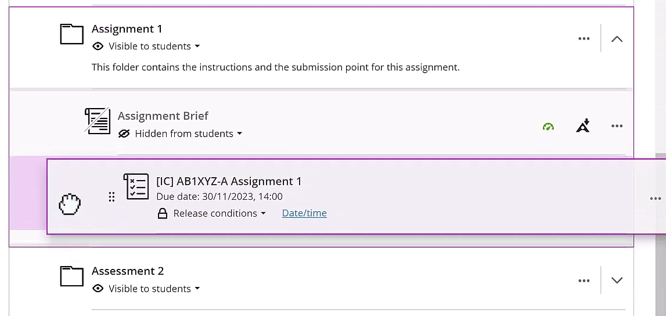
Task: Open the [IC] AB1XYZ-A Assignment 1 title
Action: (229, 181)
